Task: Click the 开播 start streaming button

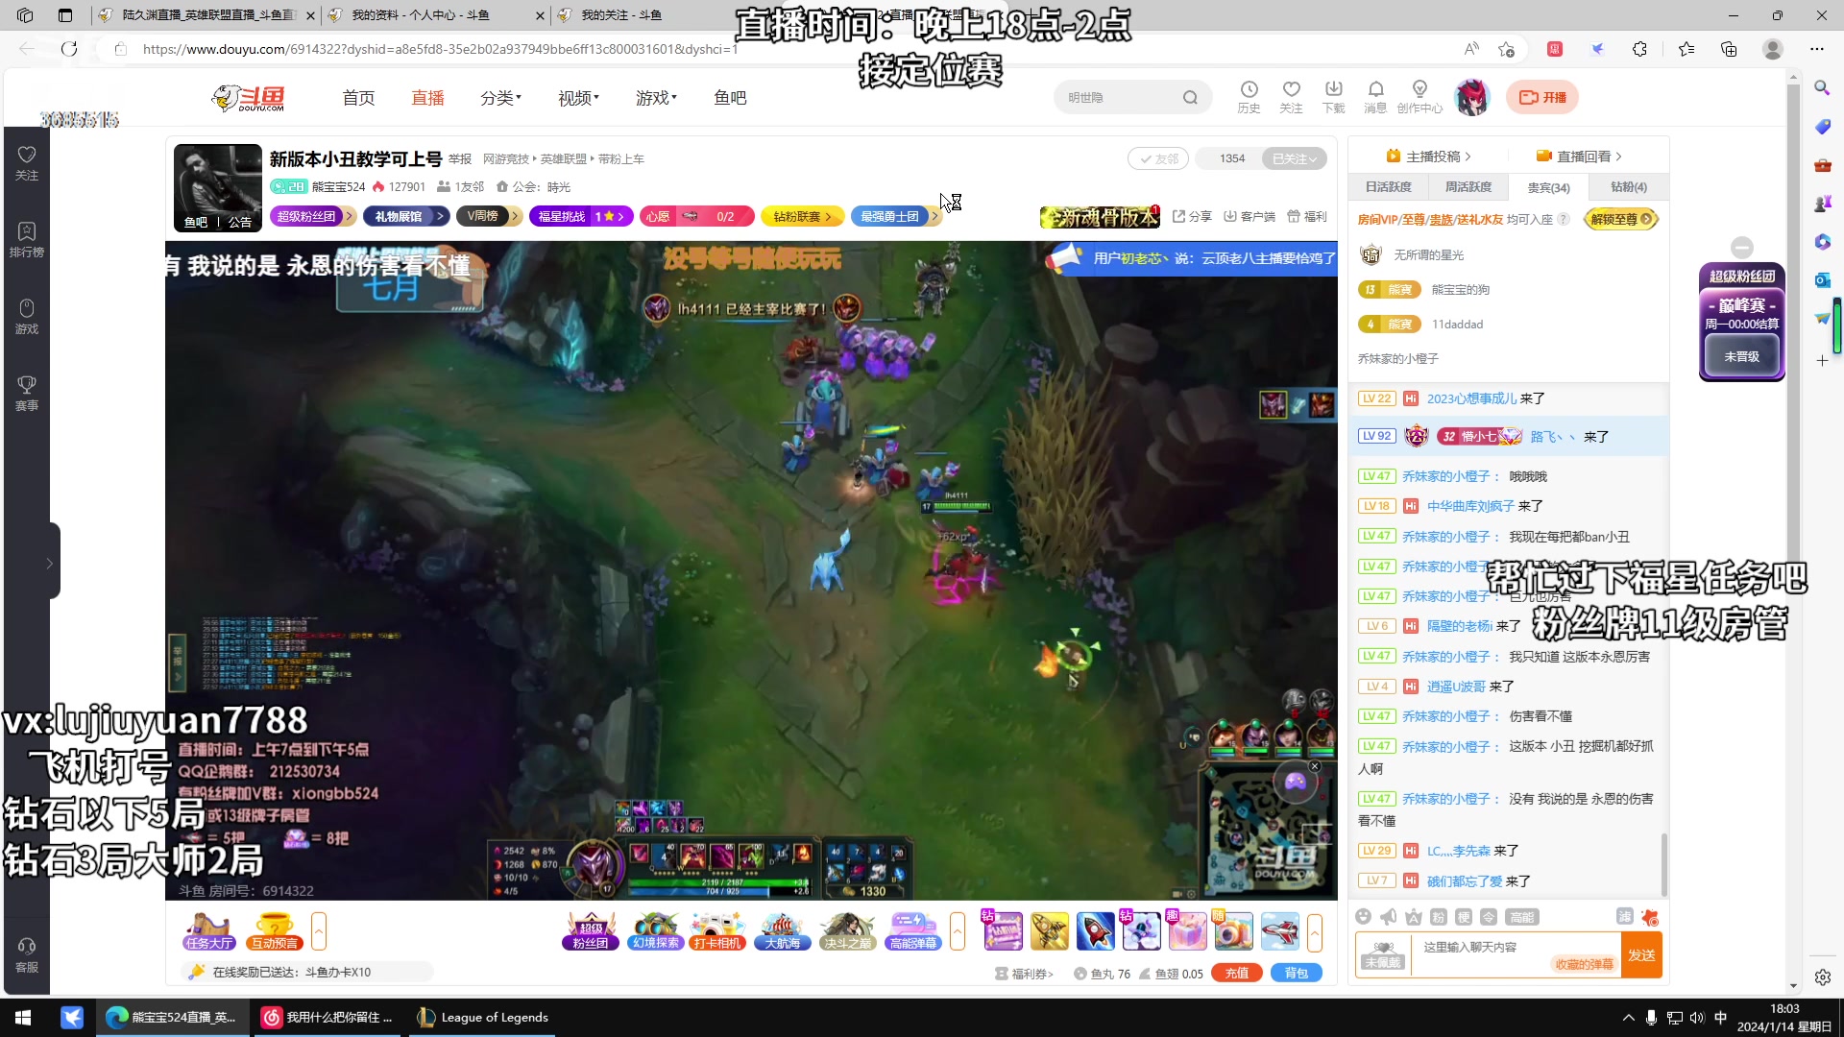Action: pos(1542,97)
